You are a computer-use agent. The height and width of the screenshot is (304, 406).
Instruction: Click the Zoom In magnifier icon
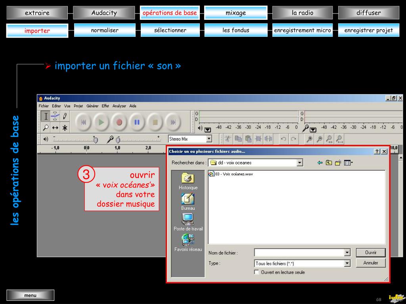309,139
